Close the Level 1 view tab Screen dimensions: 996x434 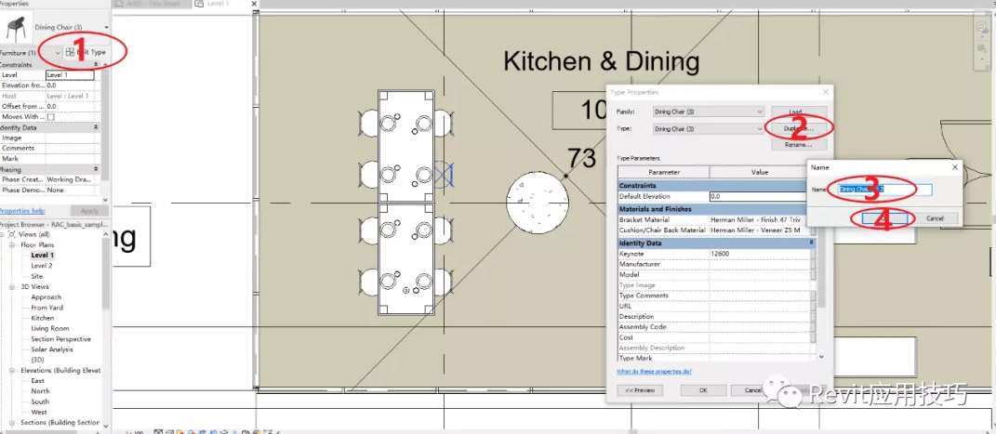(255, 4)
